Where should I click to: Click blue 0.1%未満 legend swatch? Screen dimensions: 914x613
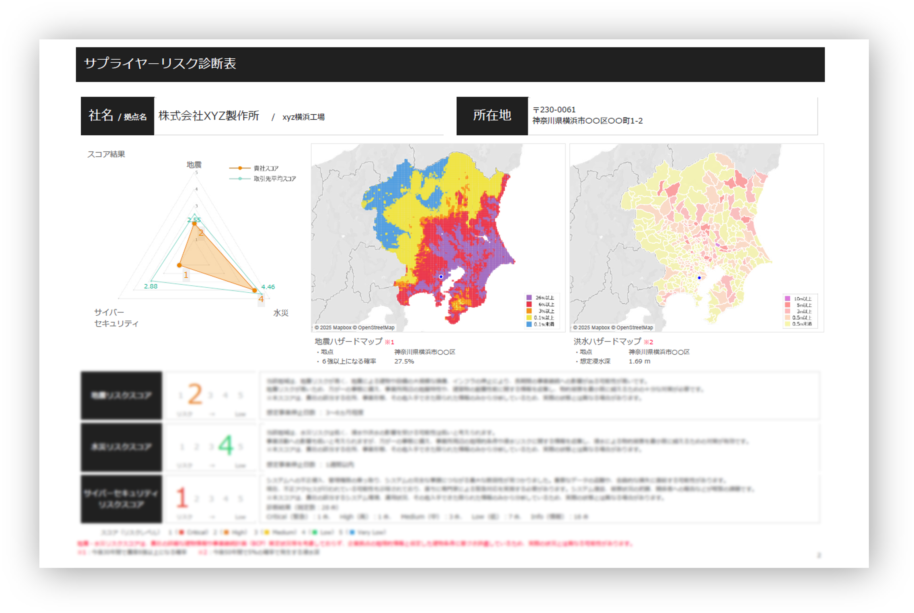(x=529, y=324)
